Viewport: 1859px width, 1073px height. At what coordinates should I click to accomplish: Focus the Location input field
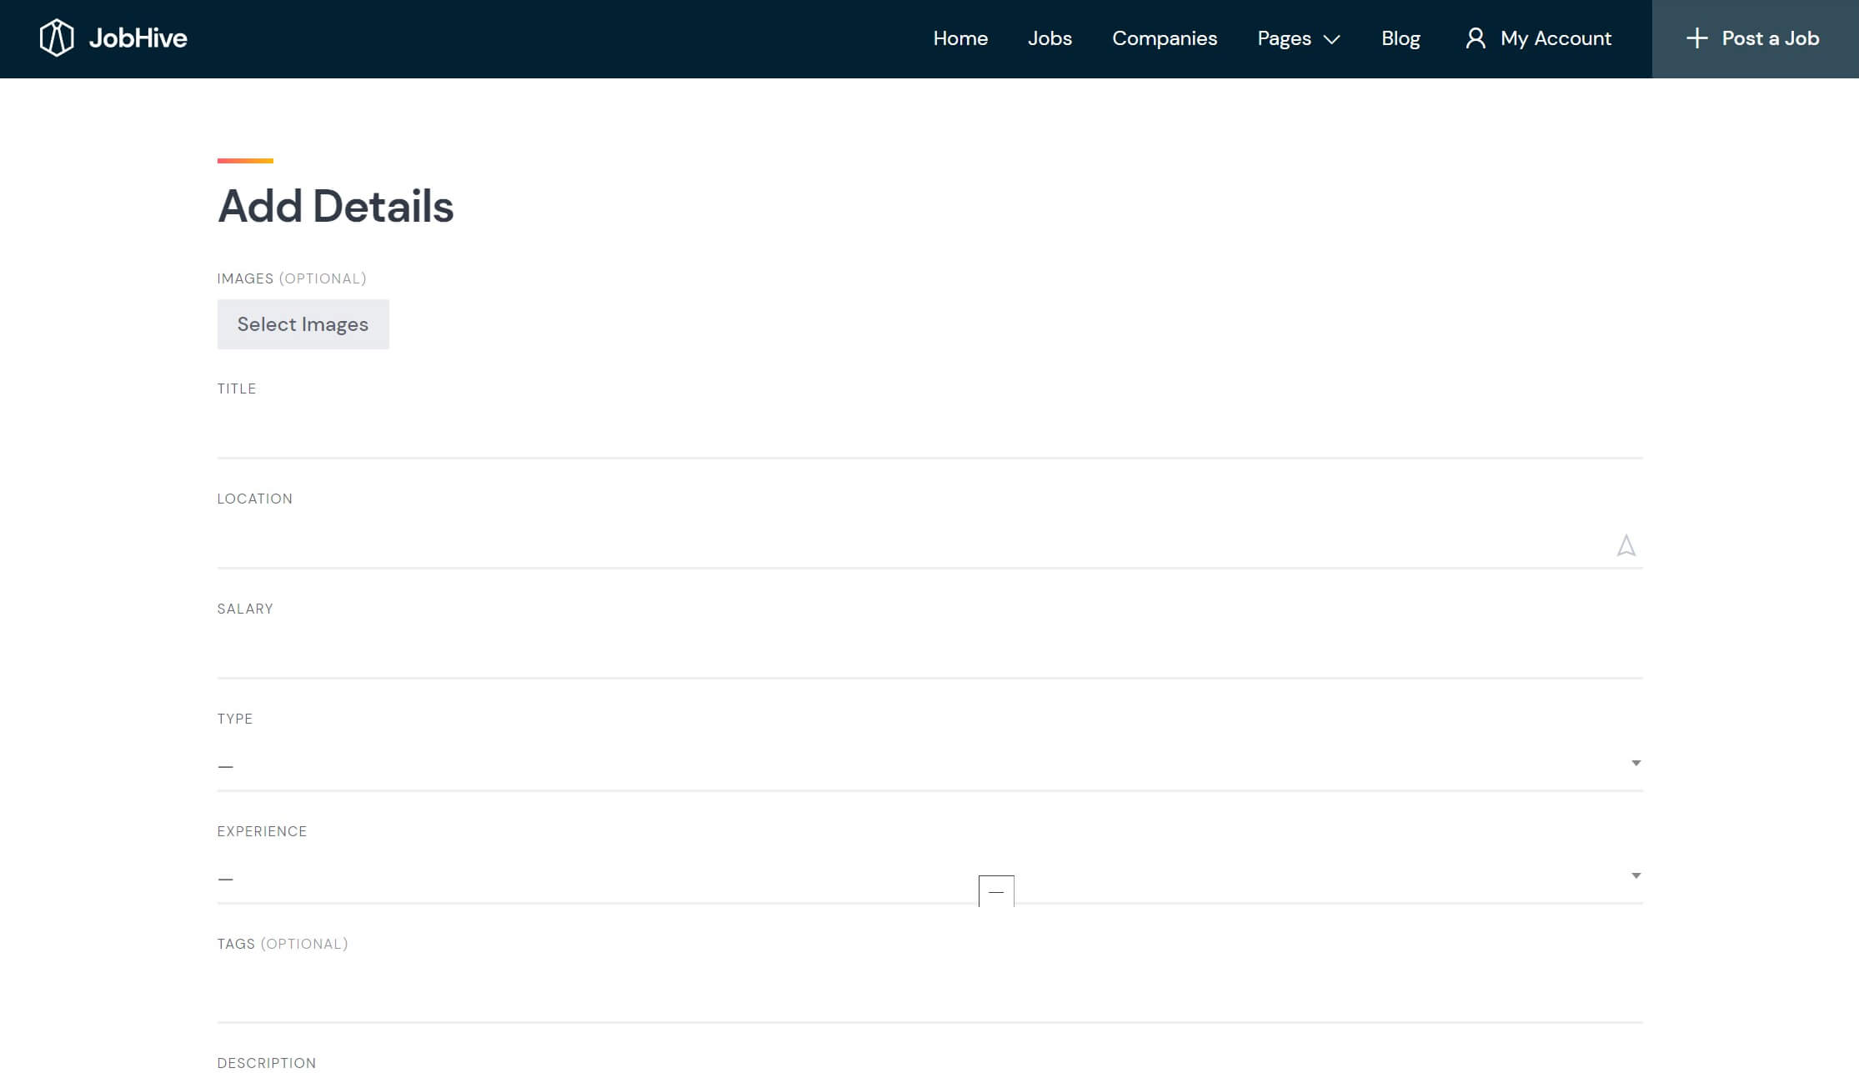(929, 544)
